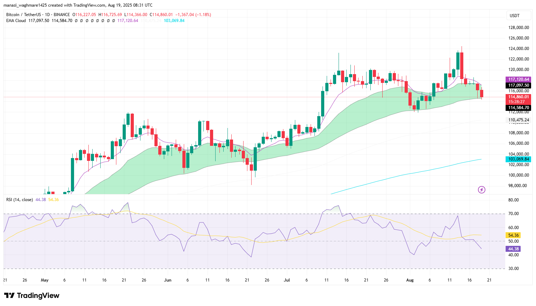Click the latest red candle on the chart
This screenshot has width=536, height=306.
point(482,94)
